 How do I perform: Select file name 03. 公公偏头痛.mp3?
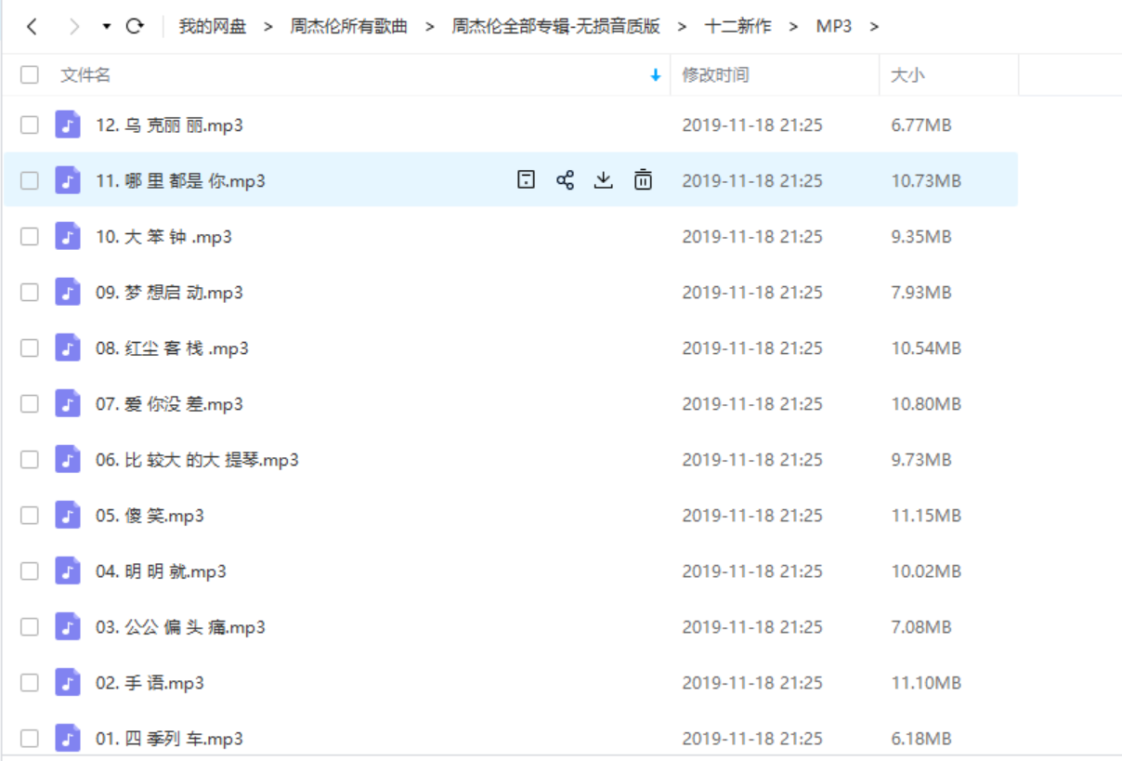pos(180,627)
